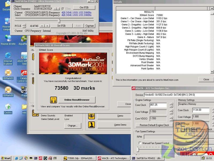Click left arrow next to 414/740 value
The height and width of the screenshot is (161, 214).
tap(42, 26)
